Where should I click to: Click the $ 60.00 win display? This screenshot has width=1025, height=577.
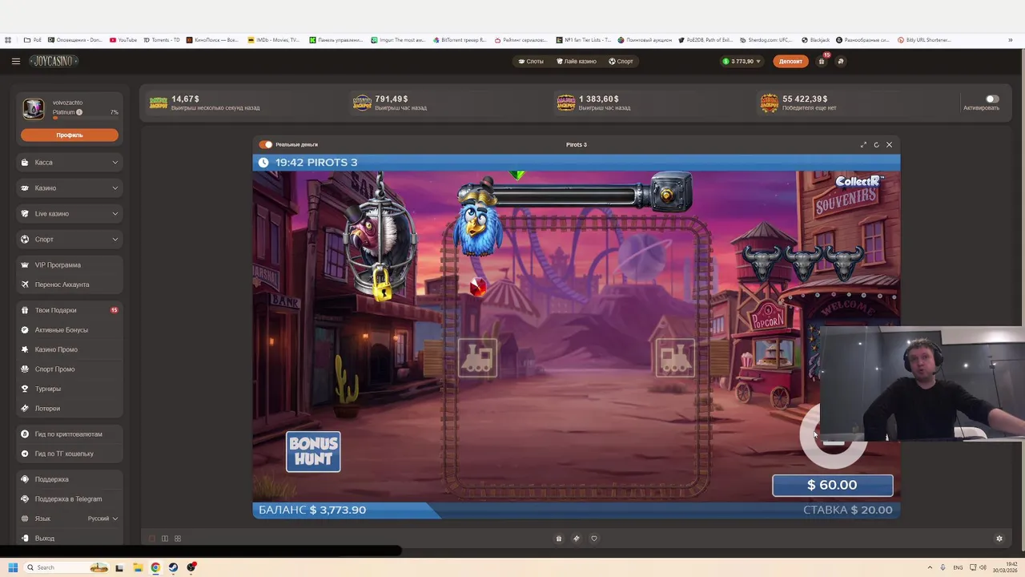(x=832, y=485)
